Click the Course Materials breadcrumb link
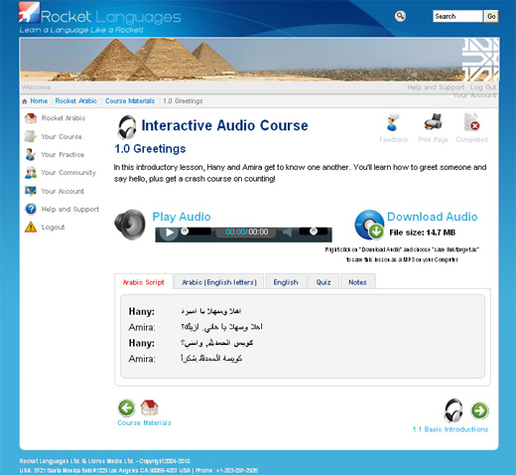The width and height of the screenshot is (516, 475). click(130, 101)
